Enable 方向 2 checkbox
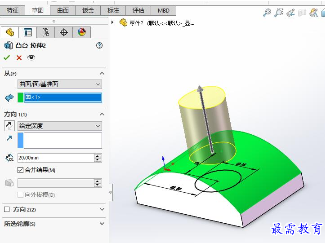Screen dimensions: 326x243 (x=7, y=209)
